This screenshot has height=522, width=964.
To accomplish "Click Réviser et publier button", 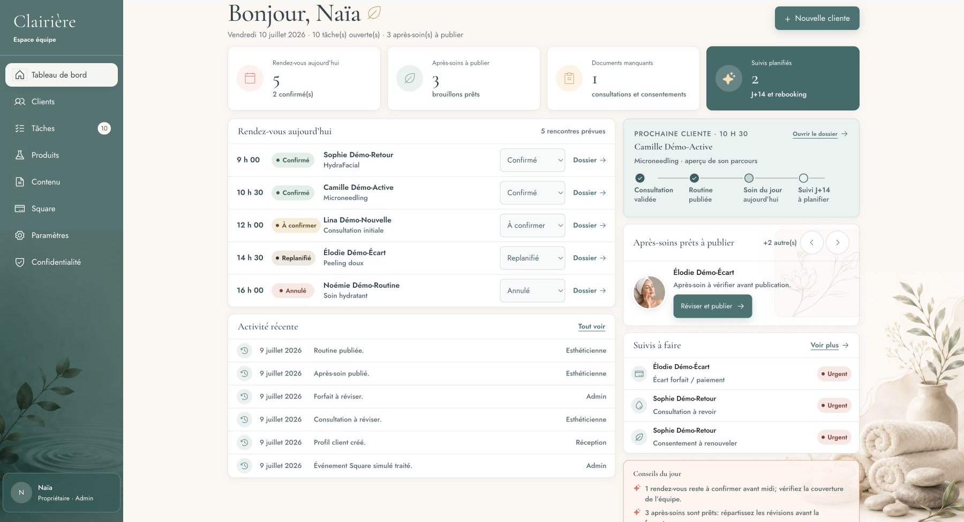I will pos(712,306).
